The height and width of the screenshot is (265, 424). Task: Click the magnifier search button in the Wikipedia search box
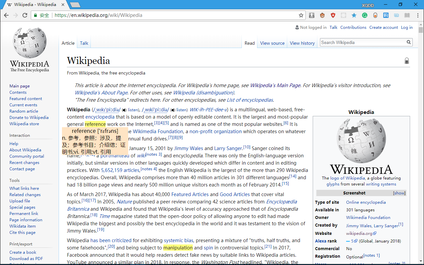click(x=409, y=42)
